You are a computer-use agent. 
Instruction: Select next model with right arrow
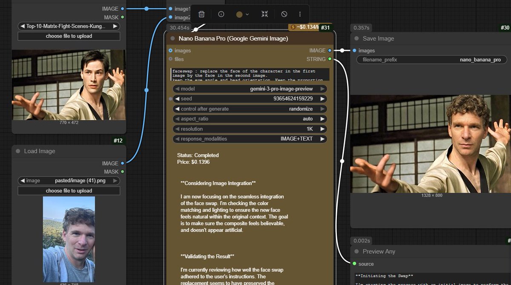323,89
